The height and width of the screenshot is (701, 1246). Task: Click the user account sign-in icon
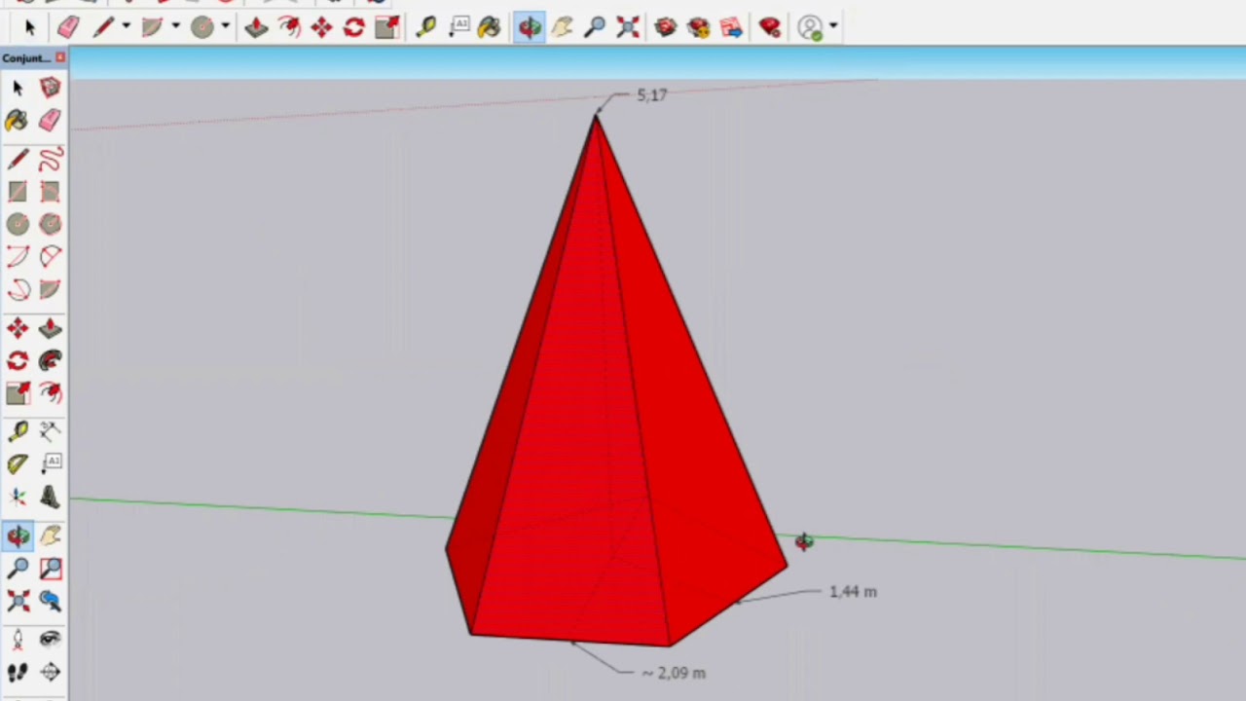tap(811, 27)
